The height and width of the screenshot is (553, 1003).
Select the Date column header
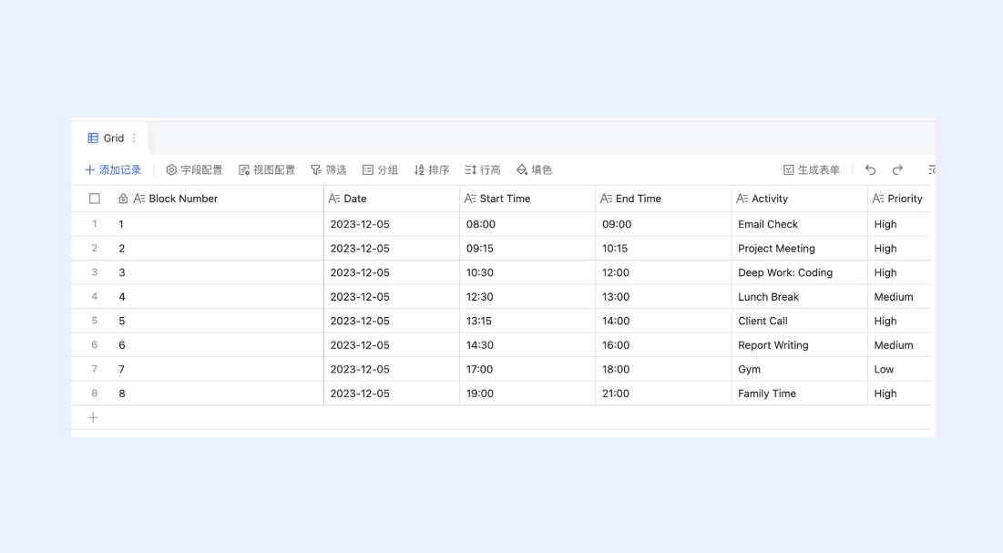click(392, 199)
